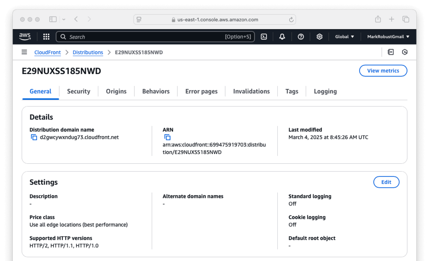
Task: Click the search magnifier icon
Action: click(63, 37)
